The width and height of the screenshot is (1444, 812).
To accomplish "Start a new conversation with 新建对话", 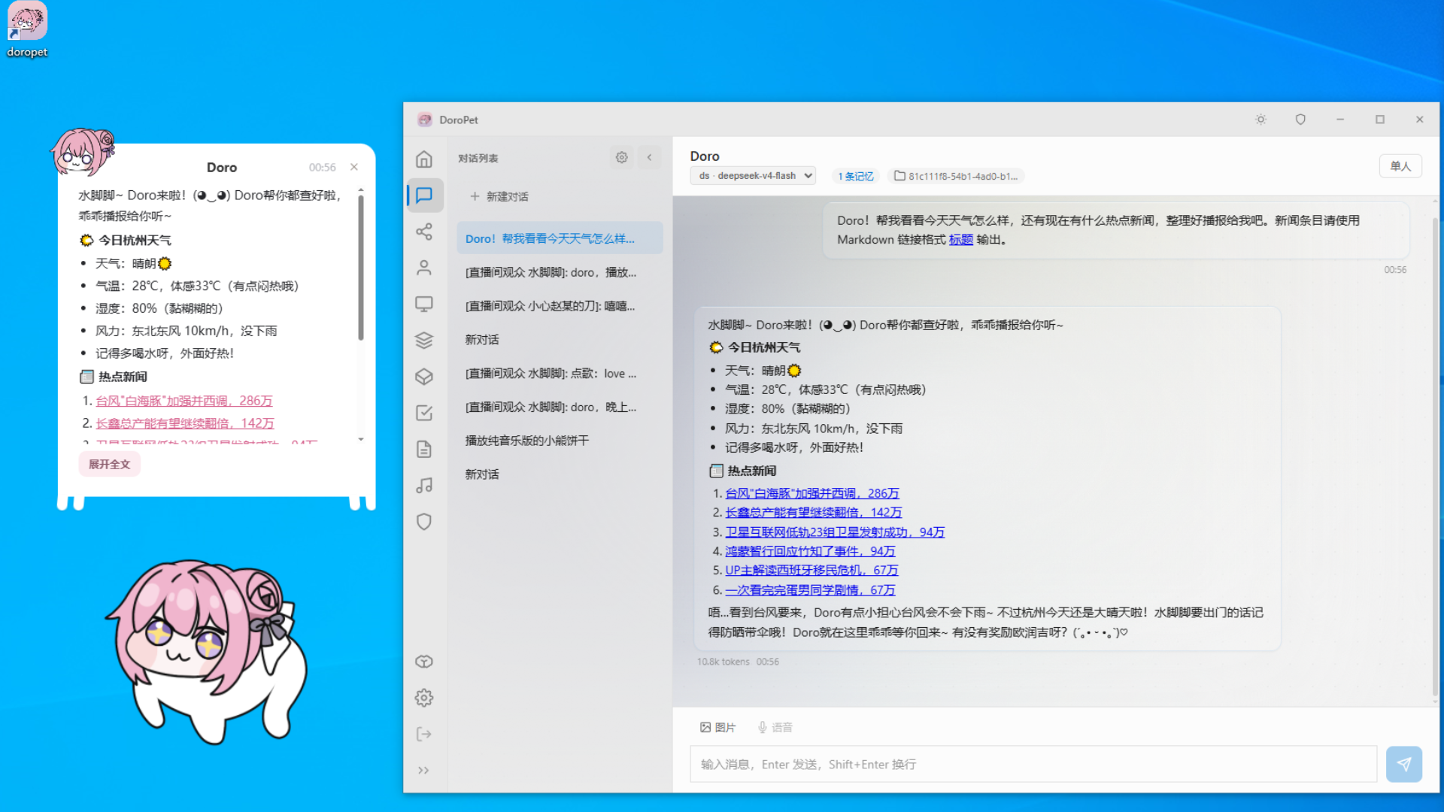I will (499, 196).
